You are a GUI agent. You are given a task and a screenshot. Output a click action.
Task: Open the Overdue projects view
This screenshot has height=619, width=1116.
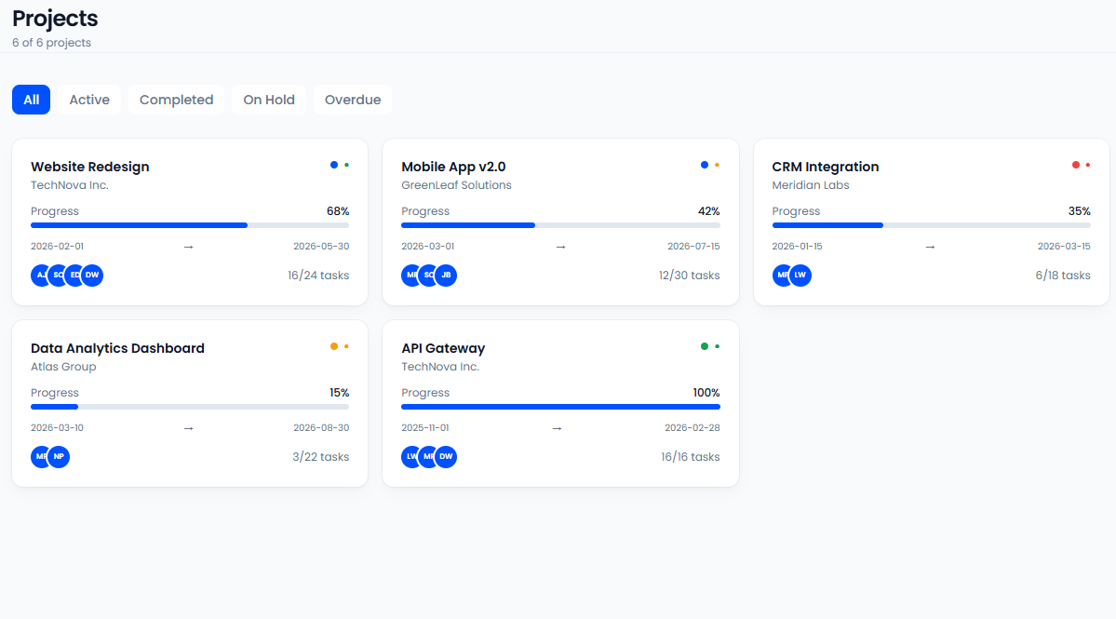click(x=352, y=100)
